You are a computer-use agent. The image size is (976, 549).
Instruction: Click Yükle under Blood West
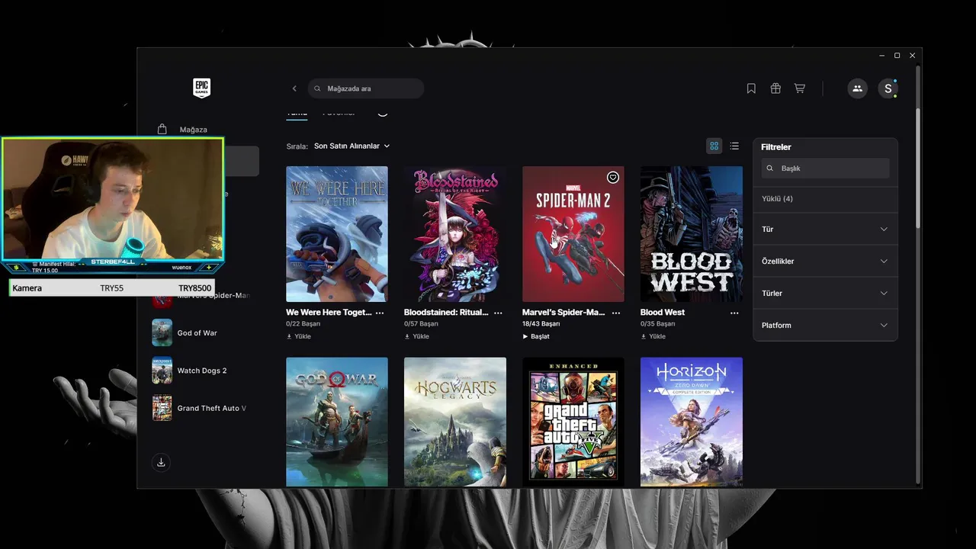click(x=653, y=336)
